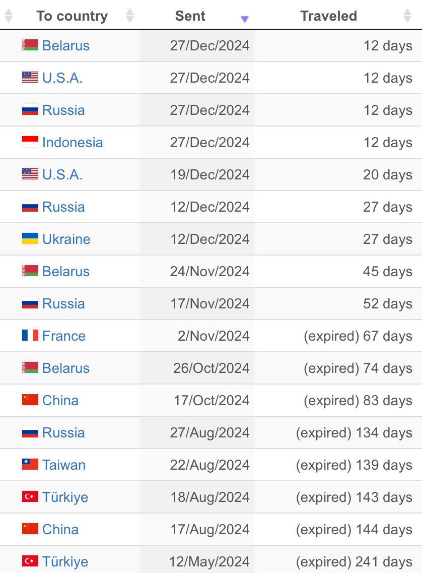
Task: Click the U.S.A. flag in the 19/Dec/2024 row
Action: [30, 174]
